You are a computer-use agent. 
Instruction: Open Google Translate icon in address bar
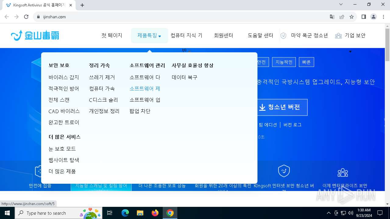(x=332, y=17)
